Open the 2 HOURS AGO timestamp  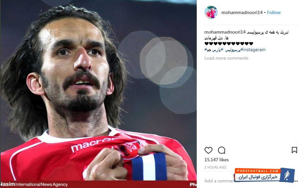pos(215,167)
